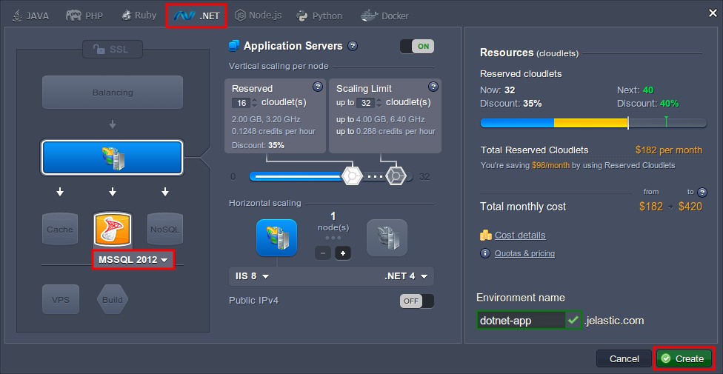
Task: Open the IIS 8 server dropdown
Action: pyautogui.click(x=252, y=276)
